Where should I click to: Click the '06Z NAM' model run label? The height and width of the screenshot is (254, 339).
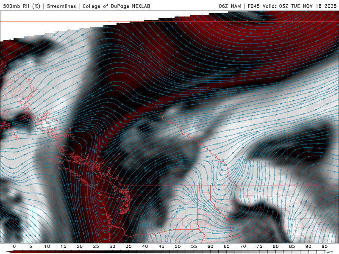(230, 6)
